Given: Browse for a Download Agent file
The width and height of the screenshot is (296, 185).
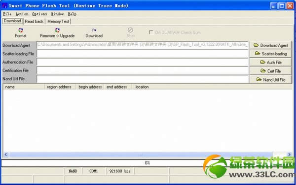Looking at the screenshot, I should click(270, 45).
